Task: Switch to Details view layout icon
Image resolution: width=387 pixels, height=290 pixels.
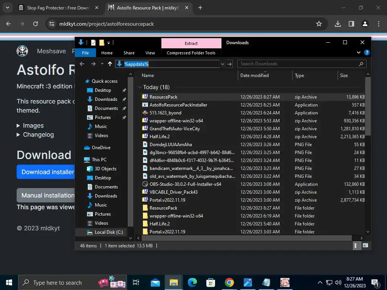Action: [x=357, y=245]
